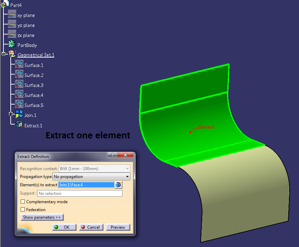
Task: Select the PartBody icon
Action: [11, 44]
